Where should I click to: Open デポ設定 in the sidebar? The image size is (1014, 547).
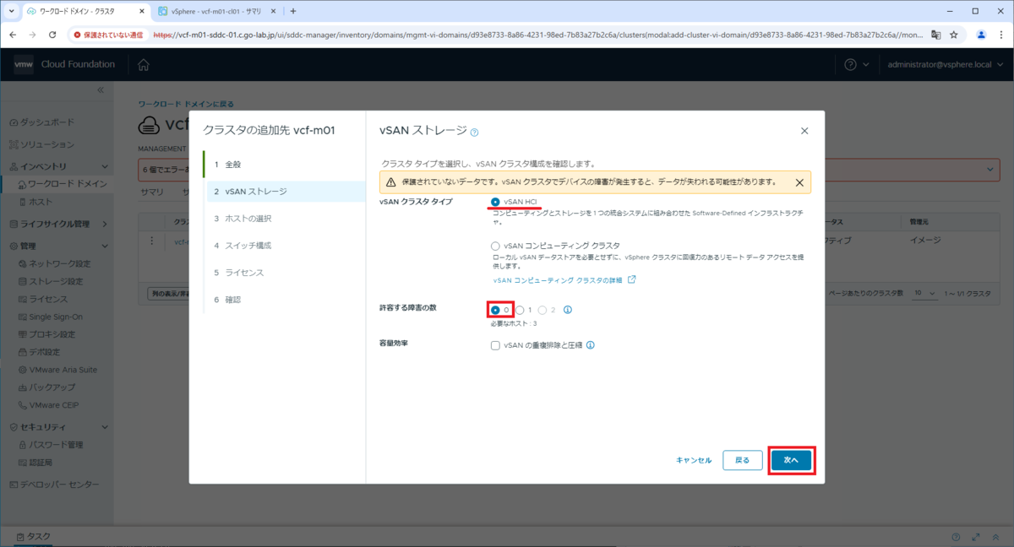[39, 352]
